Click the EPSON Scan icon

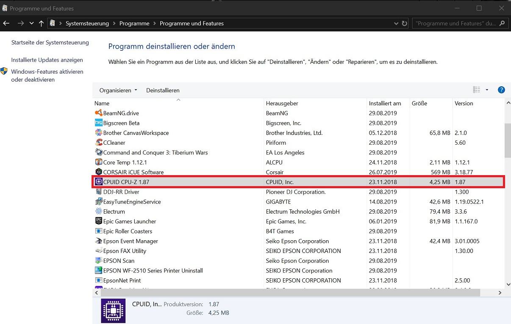click(x=98, y=261)
